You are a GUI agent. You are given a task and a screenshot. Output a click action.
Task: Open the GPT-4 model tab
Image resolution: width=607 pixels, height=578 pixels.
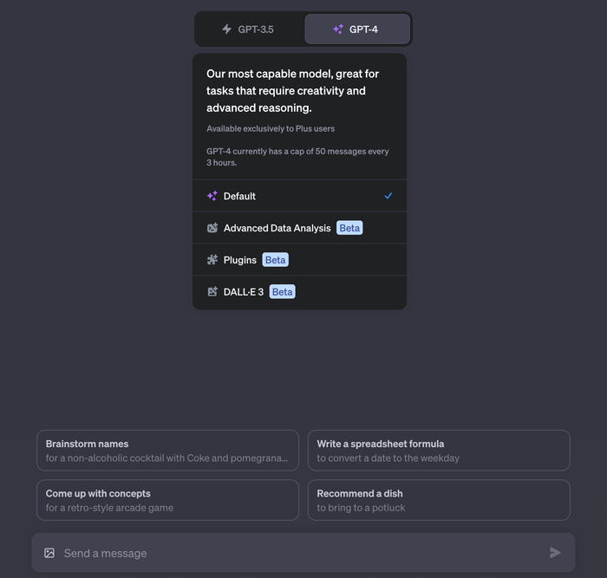[357, 29]
